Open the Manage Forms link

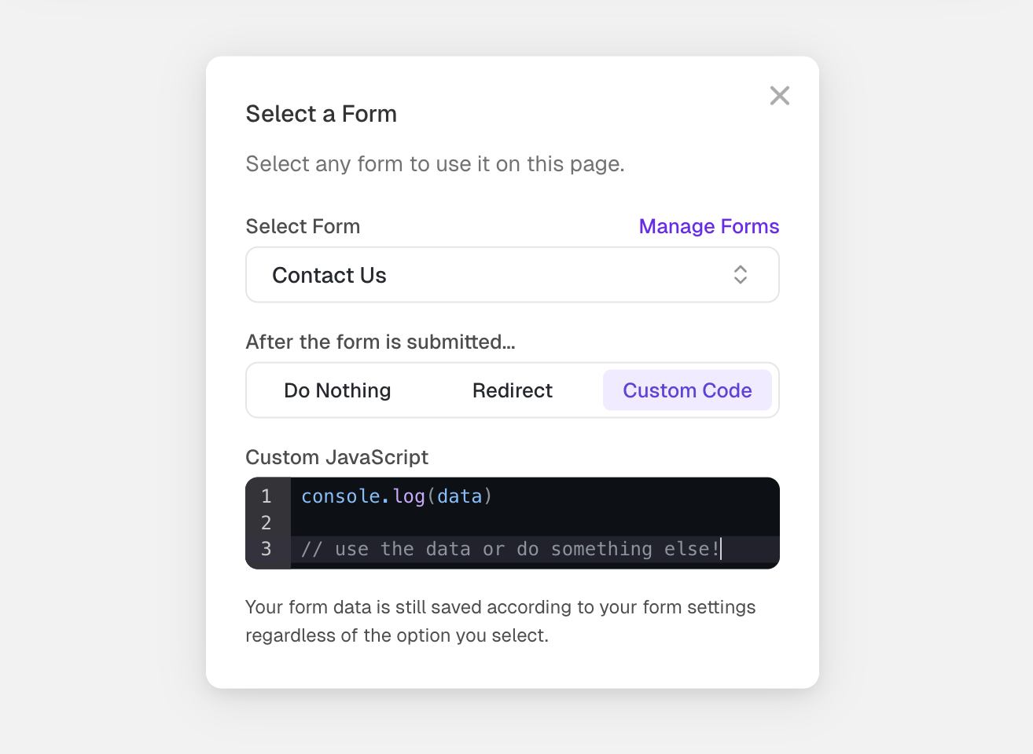point(708,226)
